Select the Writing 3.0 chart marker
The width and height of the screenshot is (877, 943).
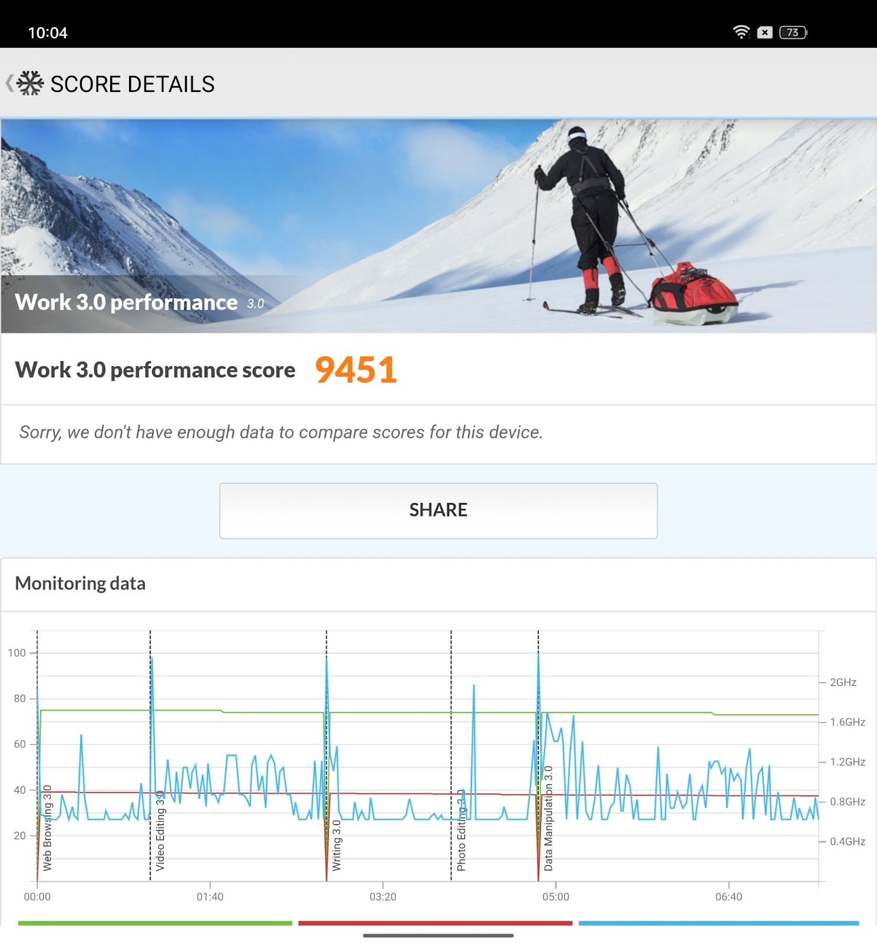coord(337,845)
